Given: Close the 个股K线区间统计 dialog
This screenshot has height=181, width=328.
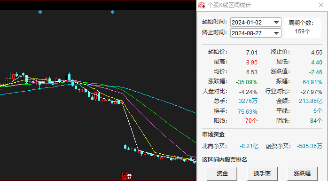Looking at the screenshot, I should coord(320,5).
